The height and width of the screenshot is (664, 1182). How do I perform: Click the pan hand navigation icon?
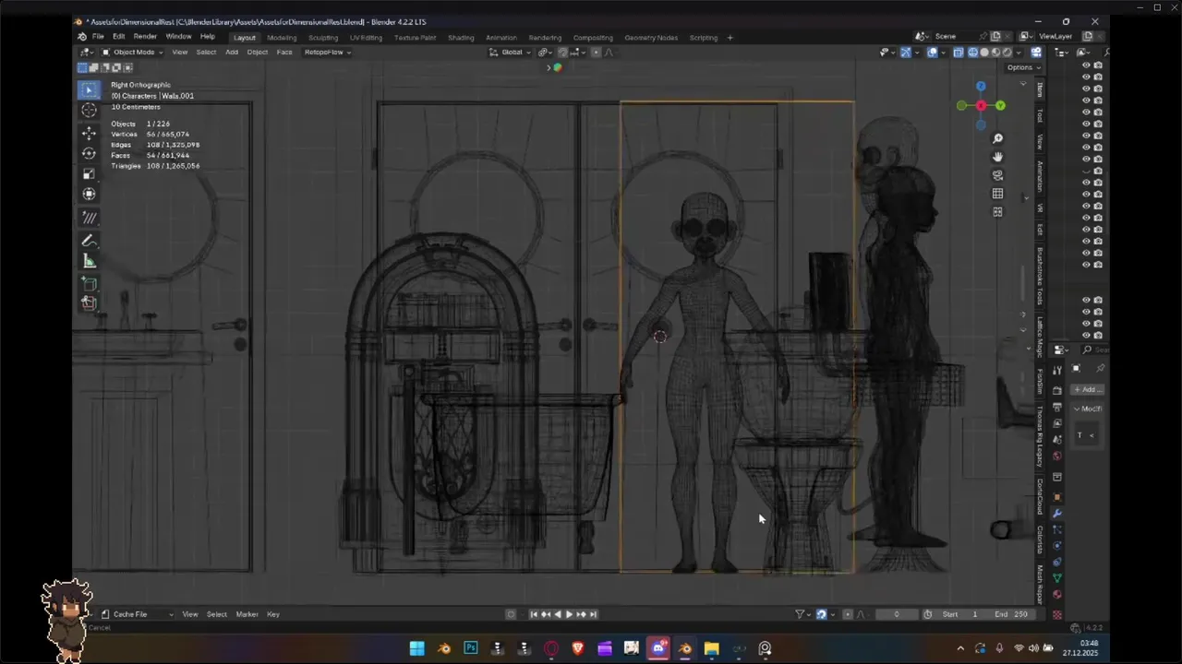click(x=997, y=157)
